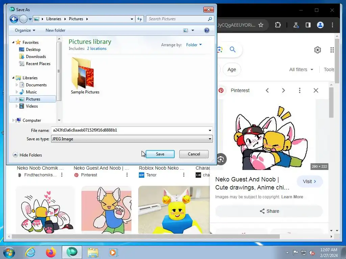
Task: Close the image preview panel
Action: tap(316, 90)
